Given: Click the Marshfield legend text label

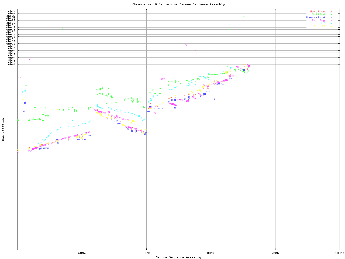Looking at the screenshot, I should 316,18.
